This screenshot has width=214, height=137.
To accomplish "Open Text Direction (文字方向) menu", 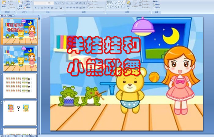I will pos(93,1).
